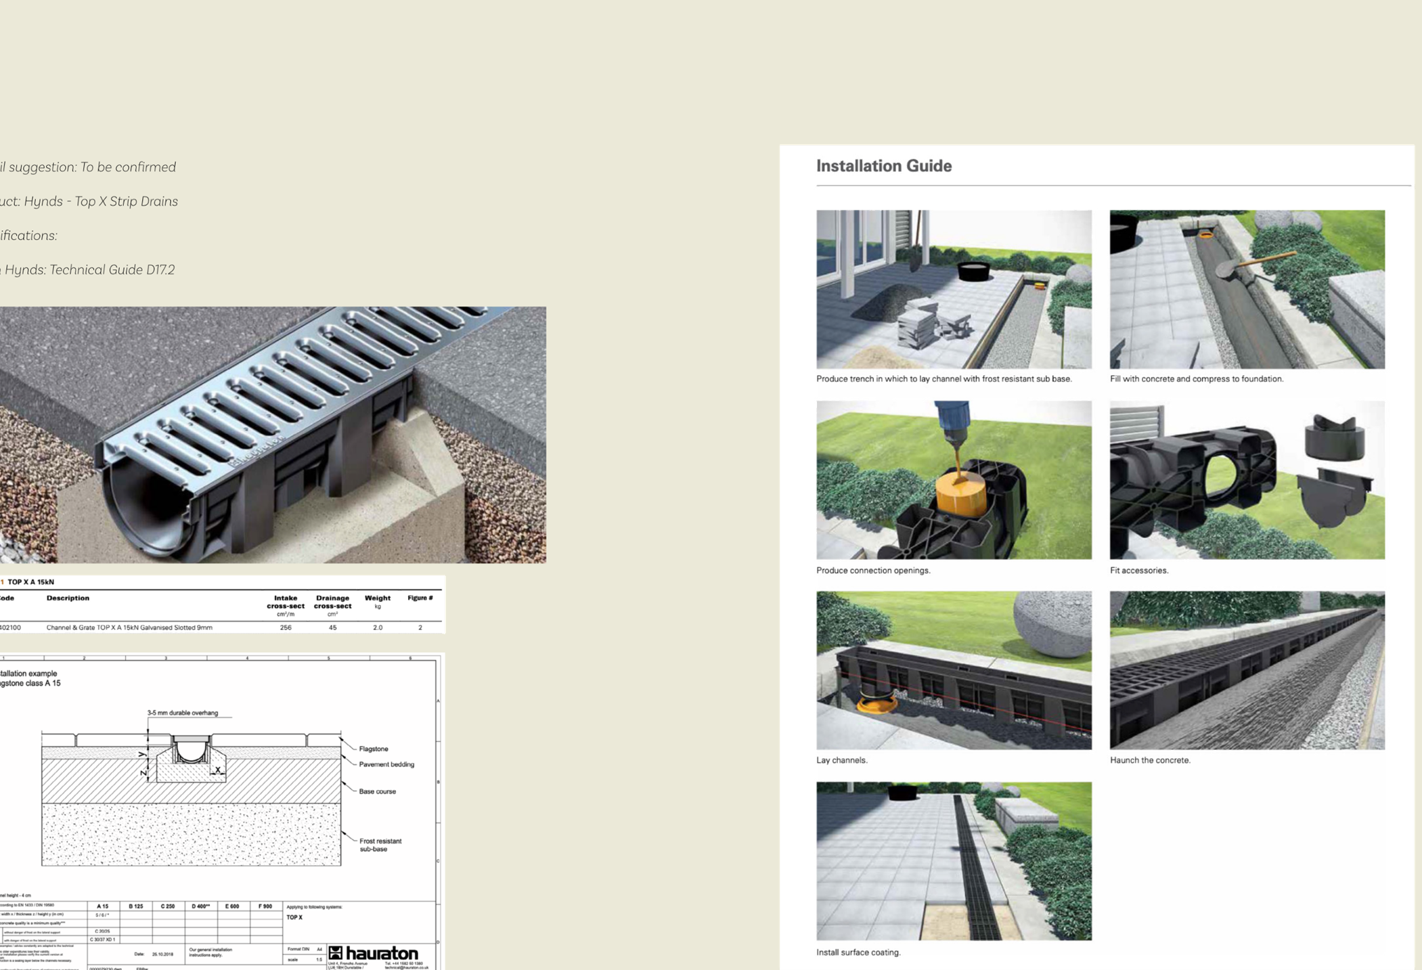Open the Fit accessories channel parts image

click(1247, 480)
